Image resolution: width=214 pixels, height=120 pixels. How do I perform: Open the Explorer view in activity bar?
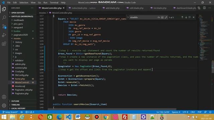(x=4, y=9)
